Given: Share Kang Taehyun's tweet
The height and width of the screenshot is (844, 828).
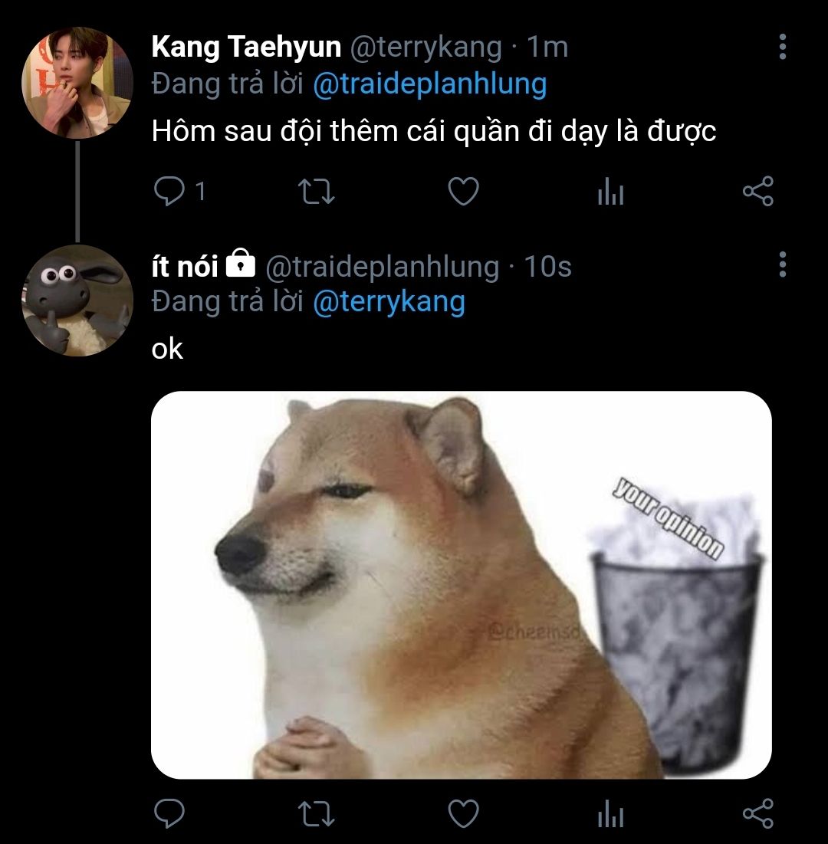Looking at the screenshot, I should click(758, 192).
